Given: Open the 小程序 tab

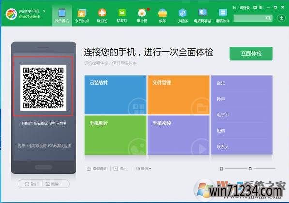Looking at the screenshot, I should tap(183, 16).
